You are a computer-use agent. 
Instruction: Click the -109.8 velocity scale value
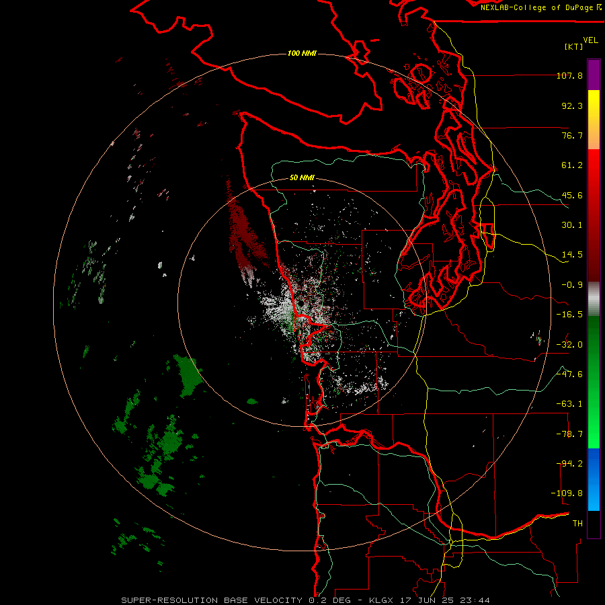567,493
